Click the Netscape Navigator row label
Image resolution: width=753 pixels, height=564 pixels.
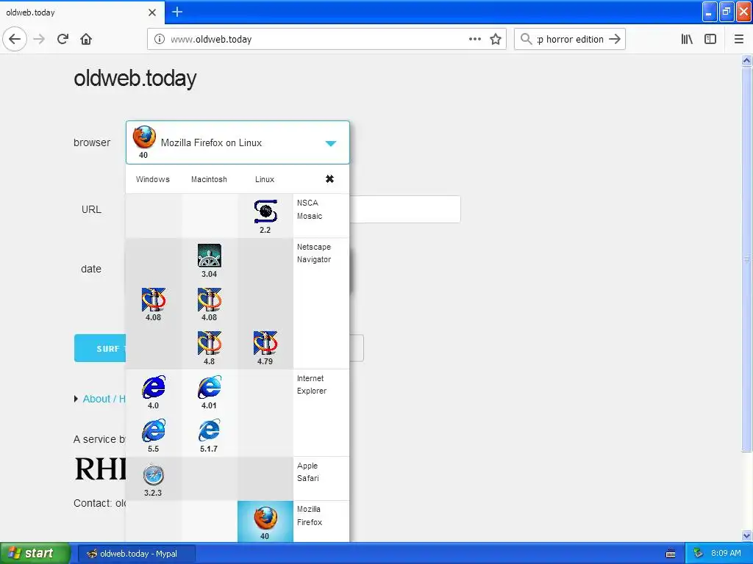tap(313, 253)
